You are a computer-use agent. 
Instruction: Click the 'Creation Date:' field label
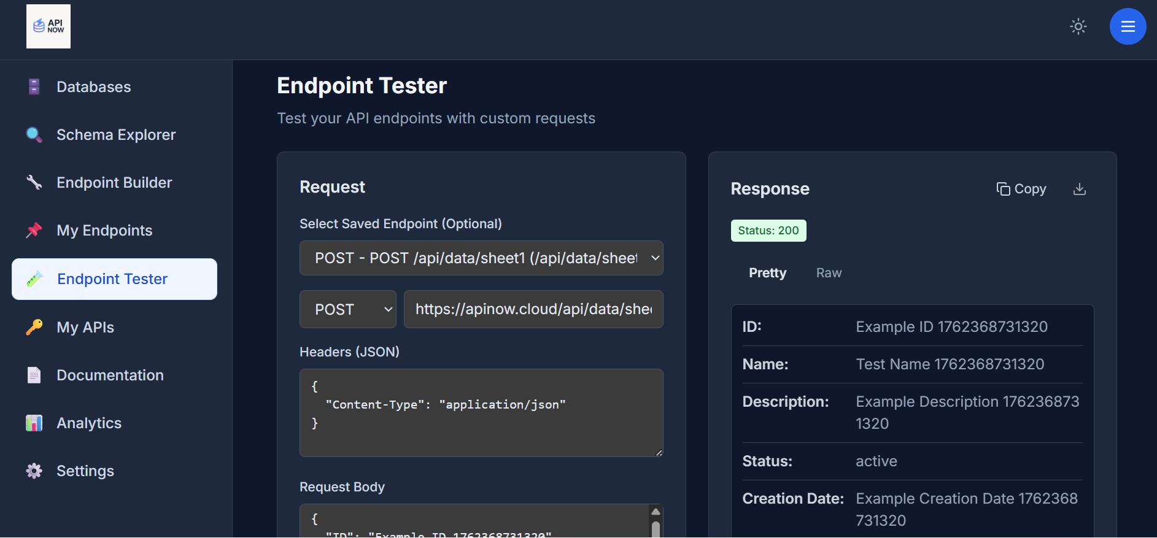[x=793, y=499]
